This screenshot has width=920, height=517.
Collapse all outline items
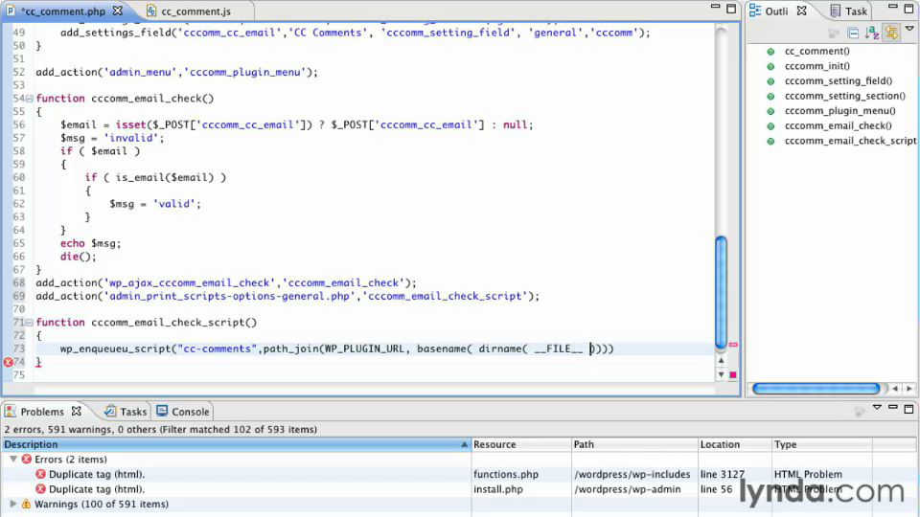(x=853, y=33)
